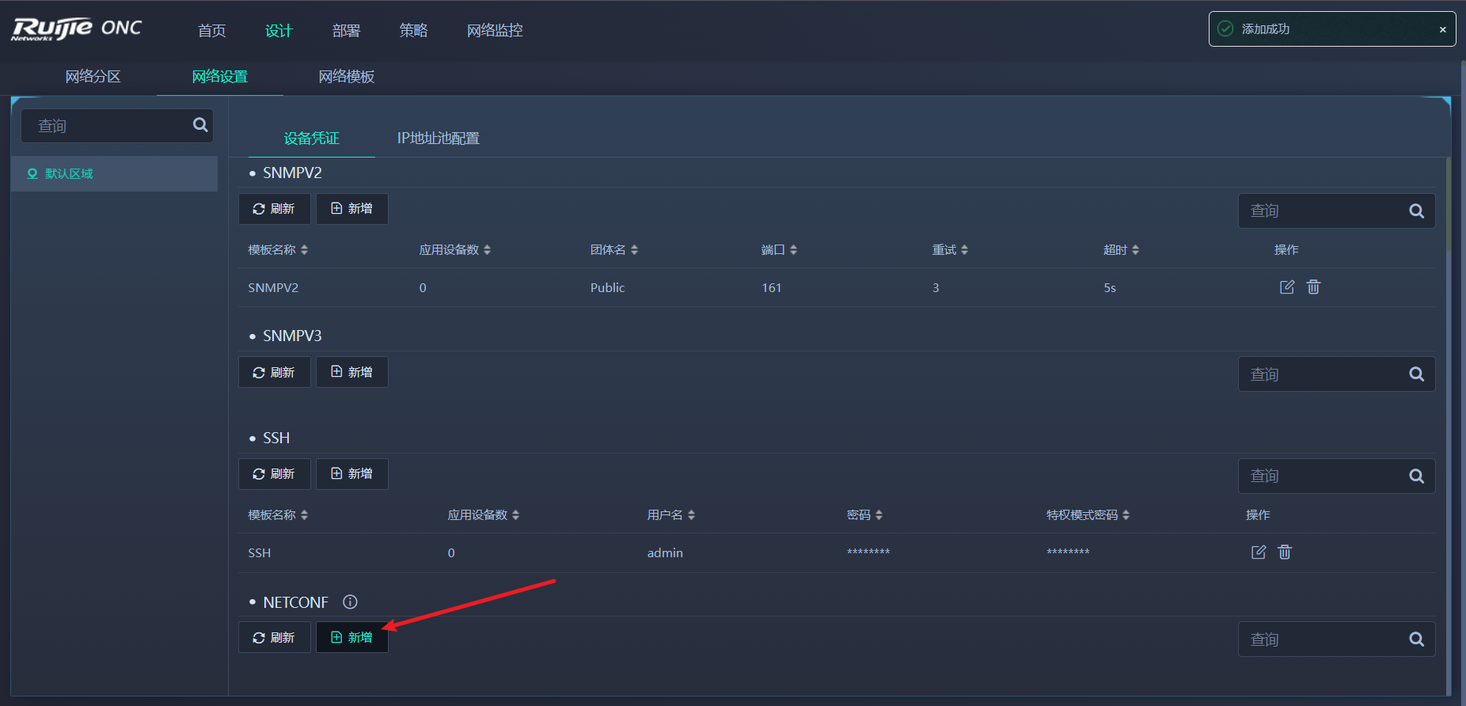Refresh the SNMPV2 list
Viewport: 1466px width, 706px height.
point(274,209)
